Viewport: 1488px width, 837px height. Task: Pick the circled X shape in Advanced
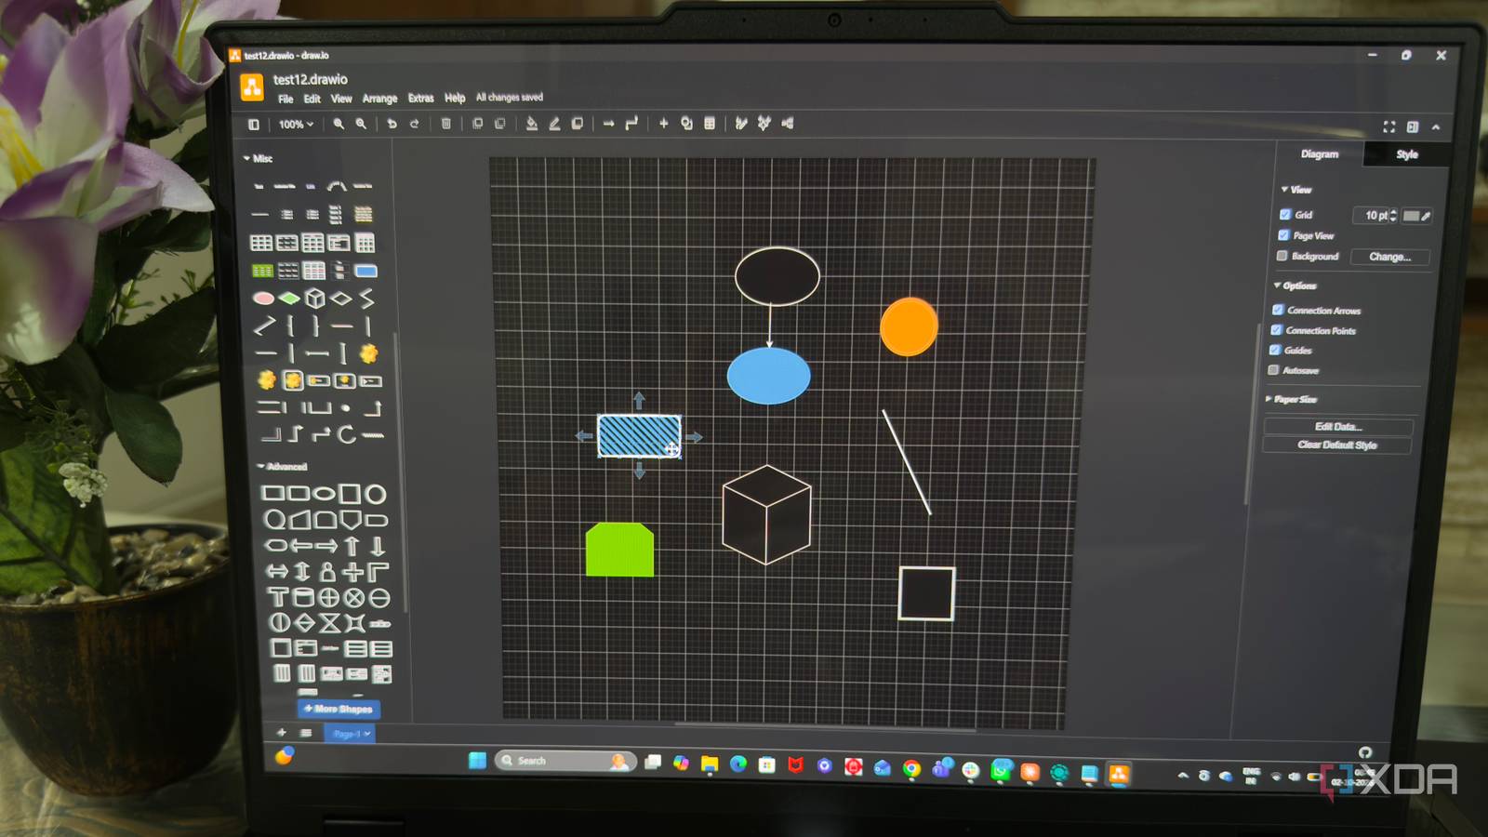click(x=354, y=598)
